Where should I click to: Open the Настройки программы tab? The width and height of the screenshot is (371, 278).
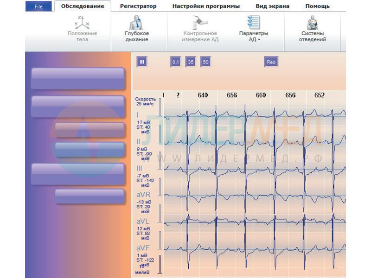(x=206, y=6)
